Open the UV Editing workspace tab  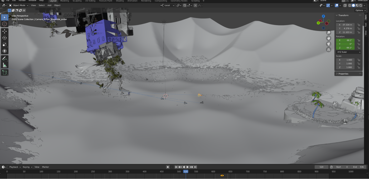(90, 1)
